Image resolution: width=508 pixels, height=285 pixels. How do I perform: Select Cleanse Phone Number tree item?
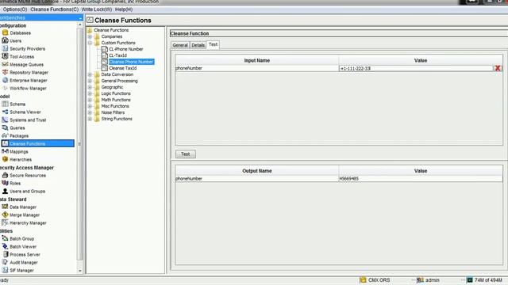pyautogui.click(x=131, y=62)
